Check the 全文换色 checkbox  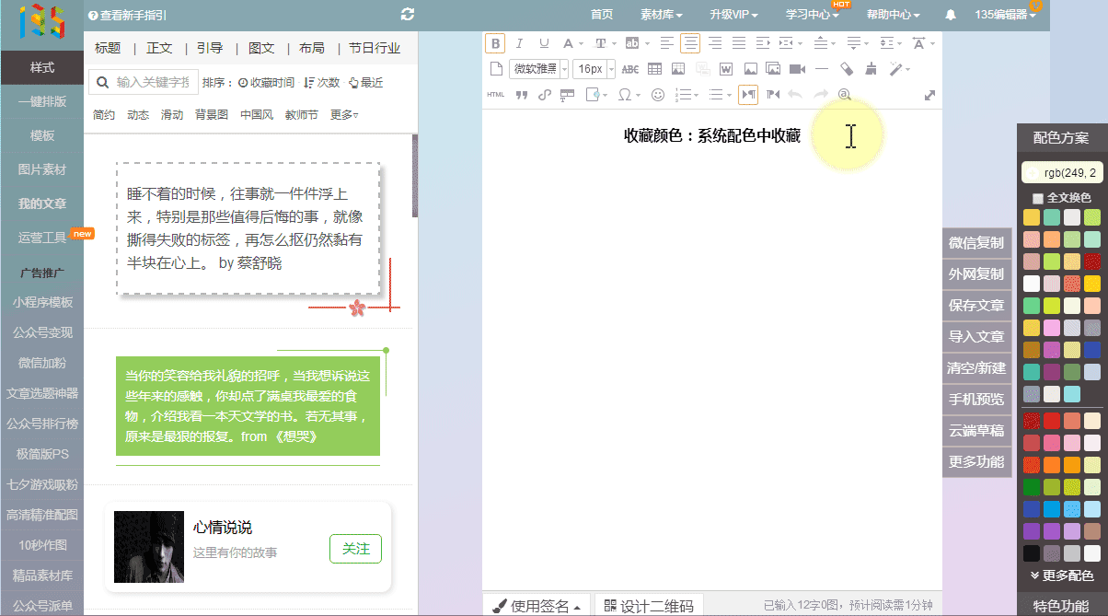pyautogui.click(x=1038, y=198)
